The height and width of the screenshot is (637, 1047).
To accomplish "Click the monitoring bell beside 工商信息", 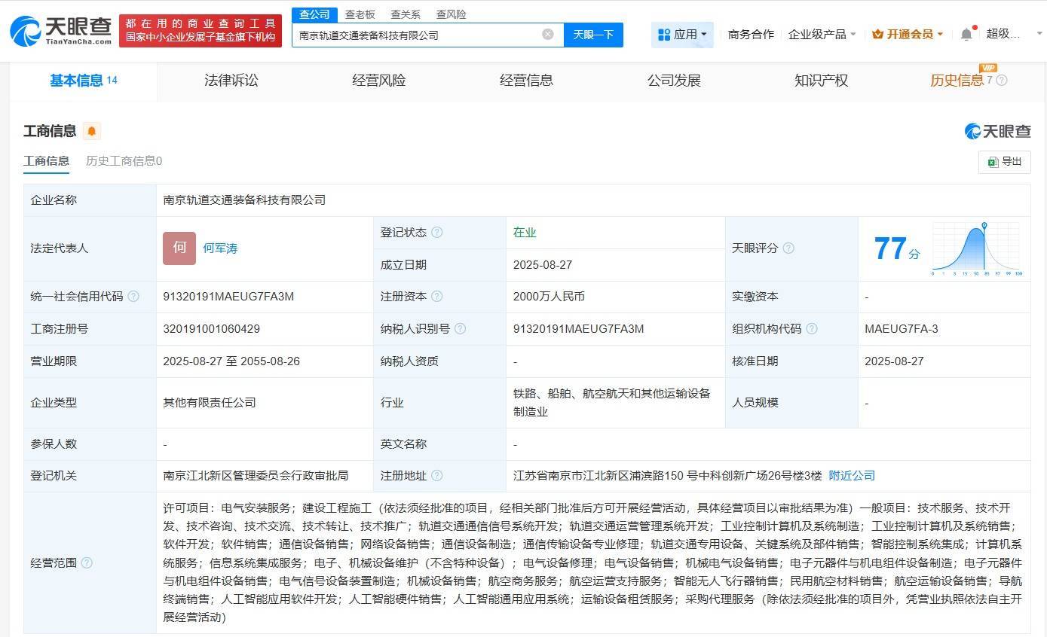I will click(90, 130).
